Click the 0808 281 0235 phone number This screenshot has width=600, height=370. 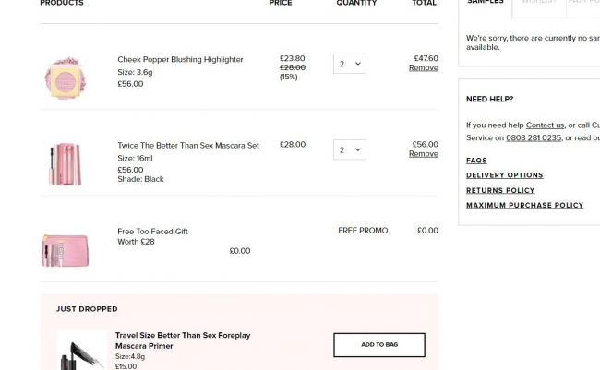[x=534, y=137]
